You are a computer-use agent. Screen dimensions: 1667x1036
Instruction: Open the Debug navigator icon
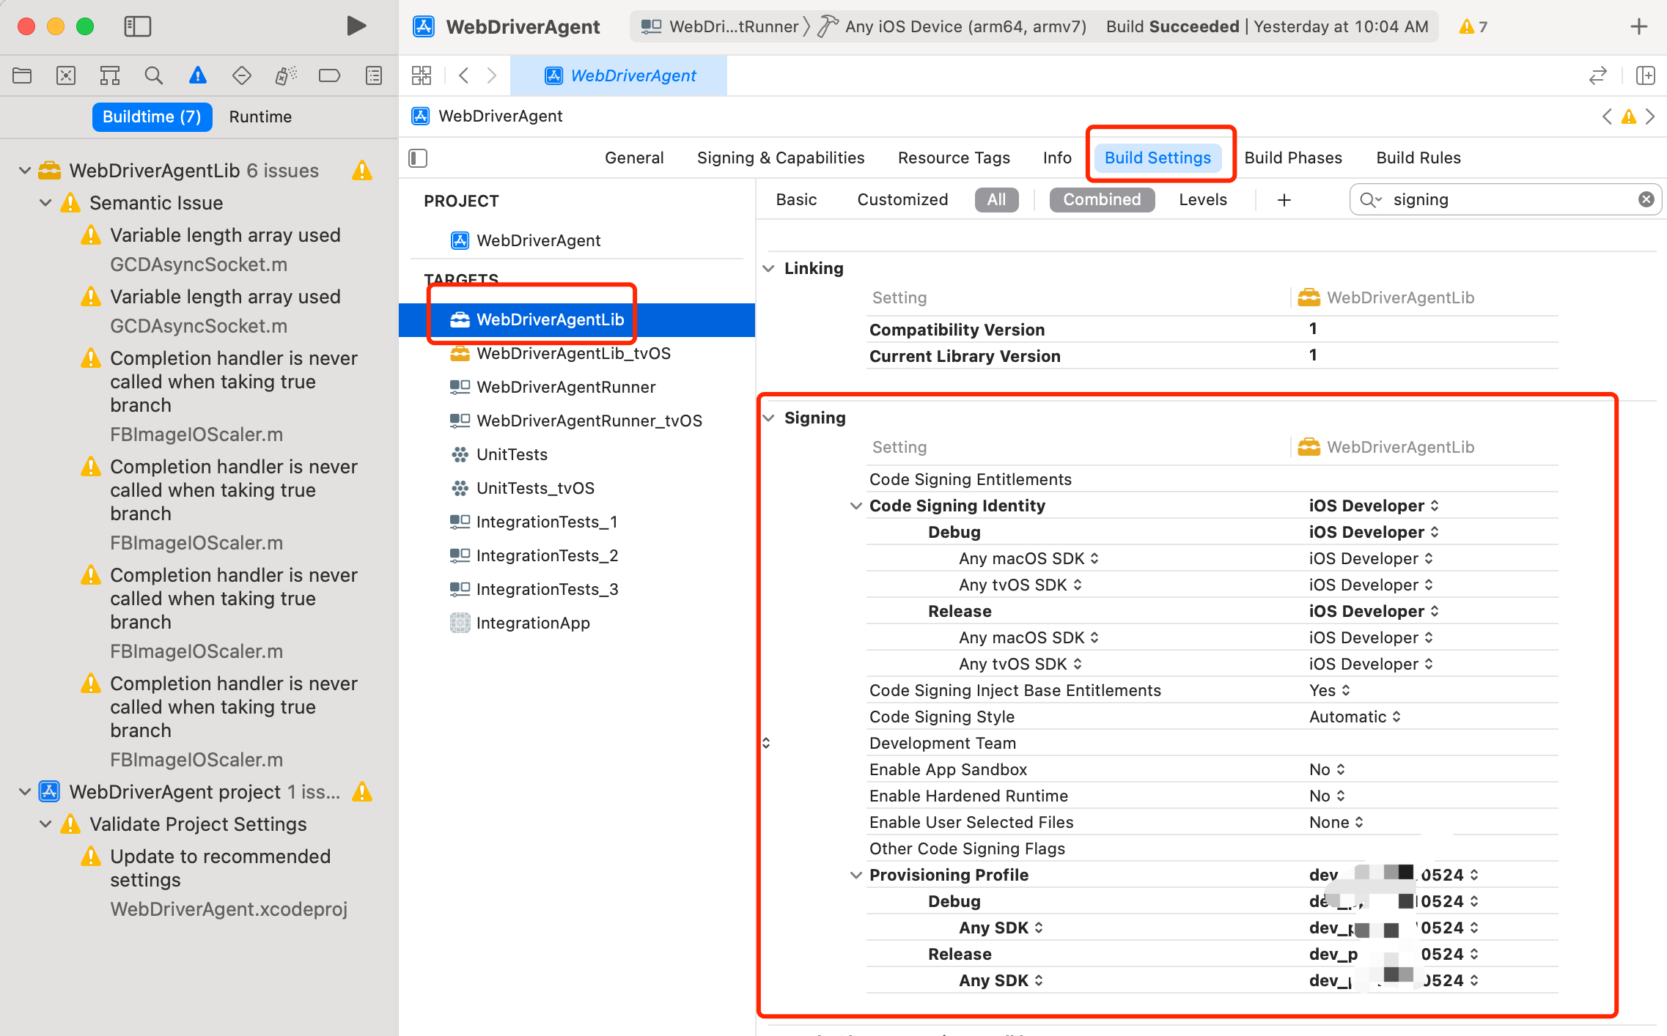point(286,75)
